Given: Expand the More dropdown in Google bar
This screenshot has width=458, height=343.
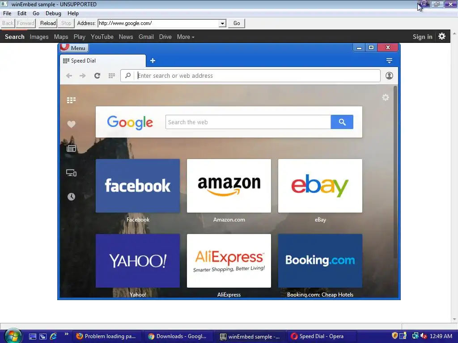Looking at the screenshot, I should pos(186,37).
